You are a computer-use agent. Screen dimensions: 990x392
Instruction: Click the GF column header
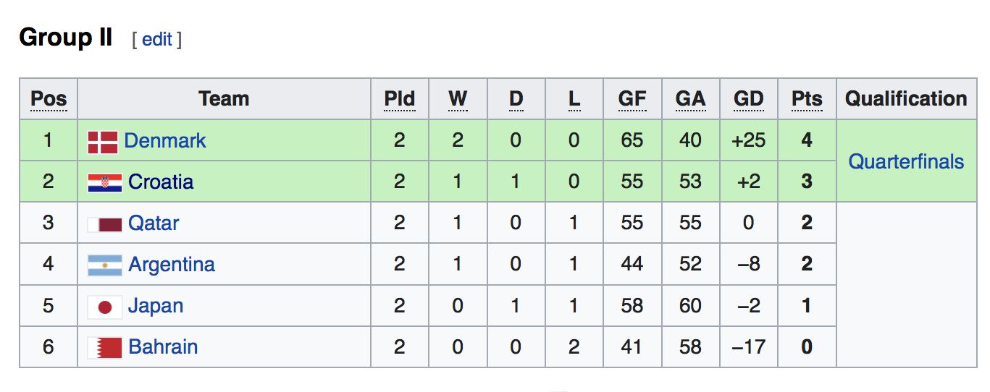coord(632,99)
